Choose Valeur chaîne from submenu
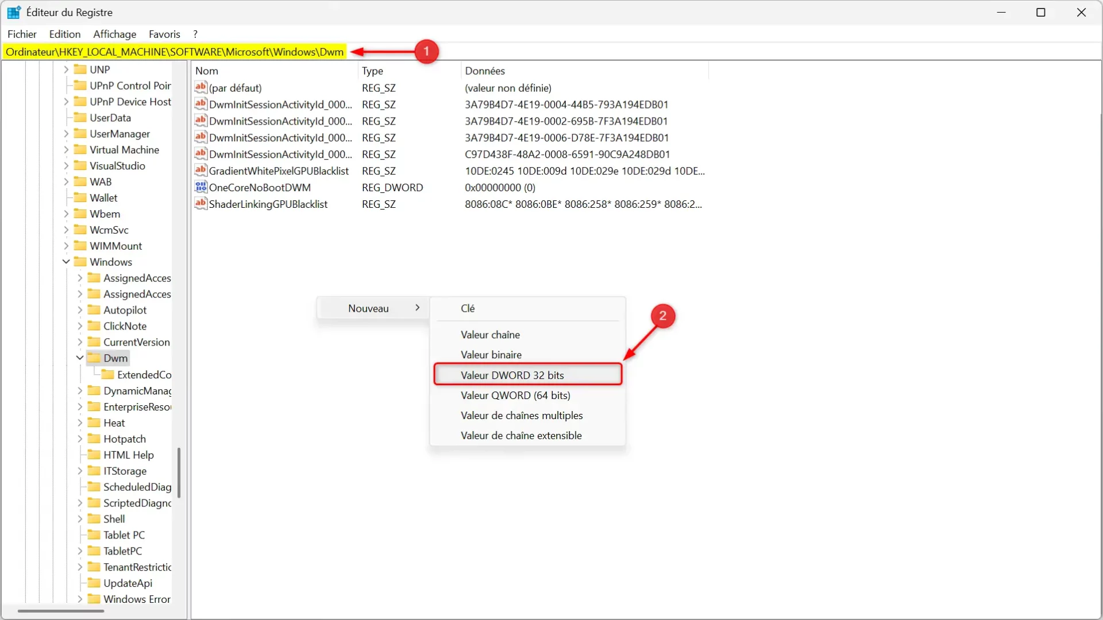Viewport: 1103px width, 620px height. (x=528, y=335)
